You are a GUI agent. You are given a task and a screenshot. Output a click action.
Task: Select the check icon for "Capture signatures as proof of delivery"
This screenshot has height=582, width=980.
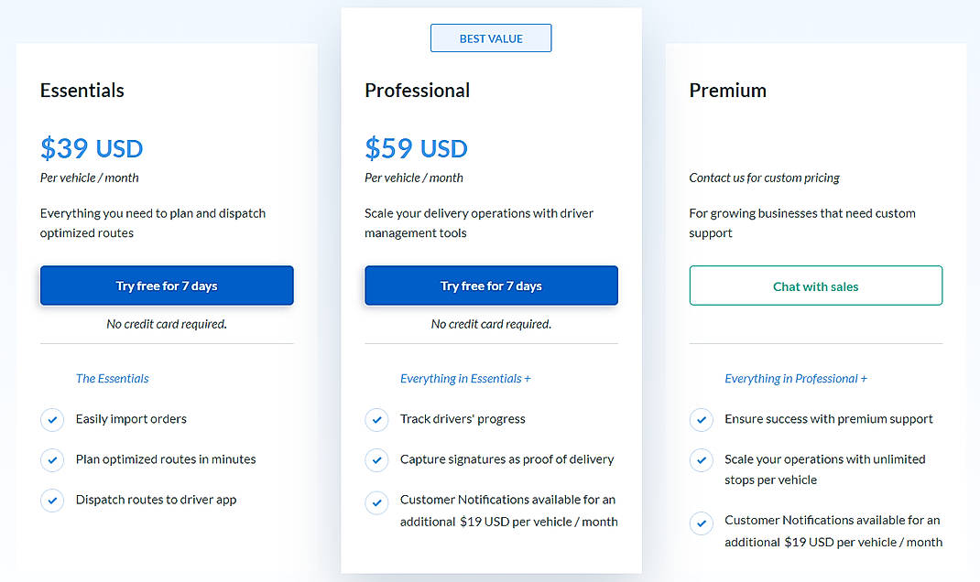click(376, 459)
